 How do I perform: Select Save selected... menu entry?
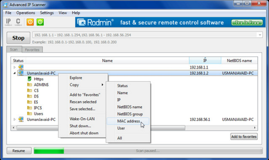(x=83, y=109)
